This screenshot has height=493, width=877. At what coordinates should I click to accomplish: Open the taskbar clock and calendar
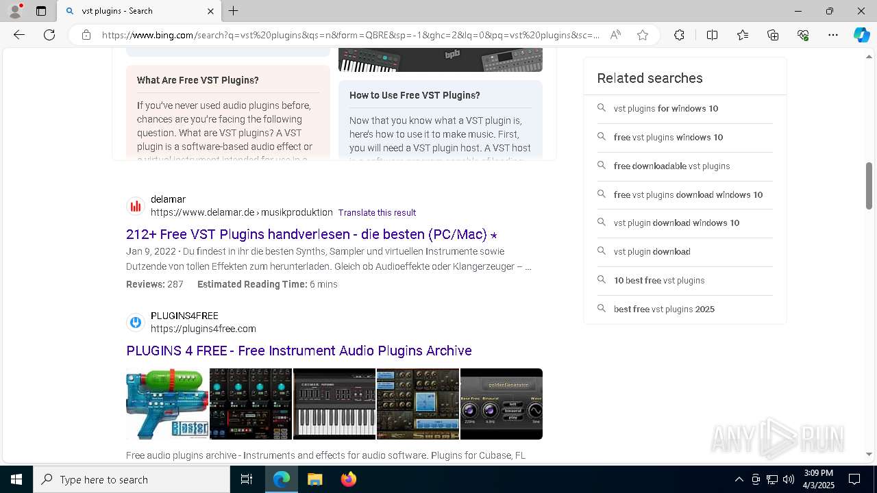[x=819, y=479]
